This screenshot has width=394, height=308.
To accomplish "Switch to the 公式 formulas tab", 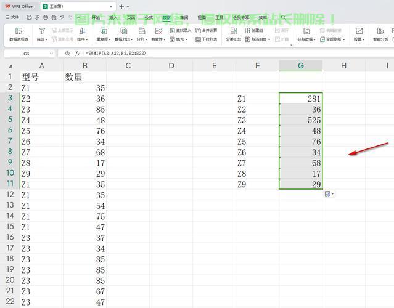I will pos(149,17).
